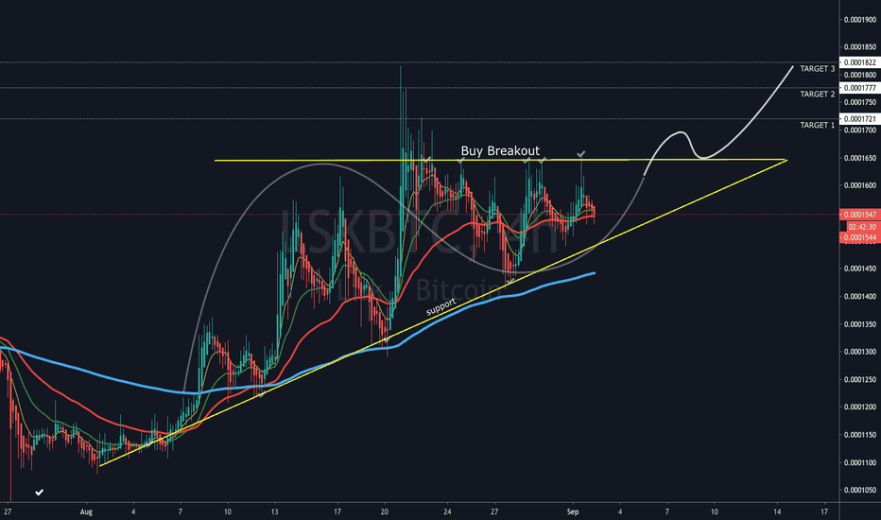
Task: Click the 0.0001450 price axis label
Action: coord(859,269)
